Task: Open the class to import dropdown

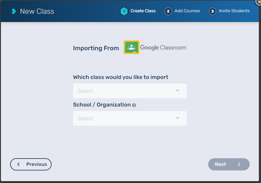Action: 130,91
